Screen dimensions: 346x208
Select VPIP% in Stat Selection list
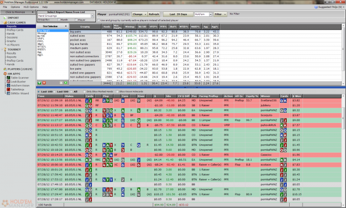[x=41, y=39]
